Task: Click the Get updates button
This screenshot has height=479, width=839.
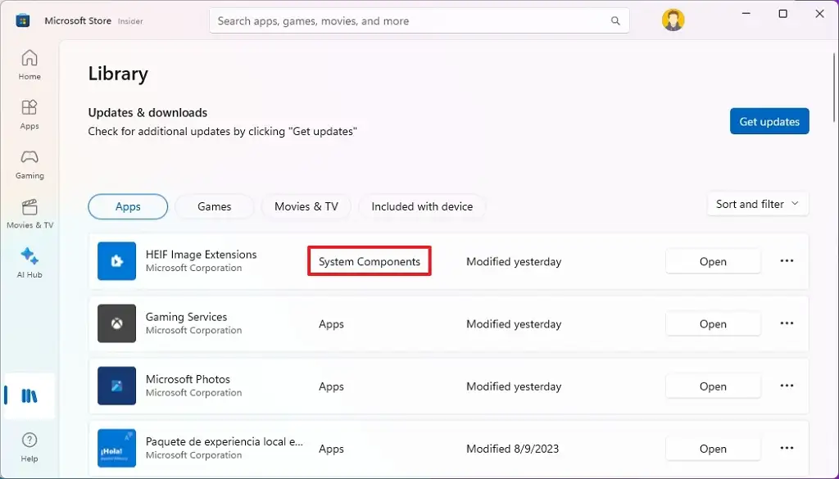Action: [x=769, y=121]
